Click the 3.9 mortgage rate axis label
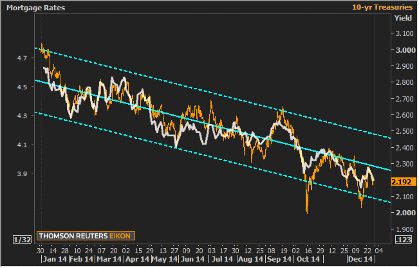Image resolution: width=419 pixels, height=268 pixels. coord(22,174)
